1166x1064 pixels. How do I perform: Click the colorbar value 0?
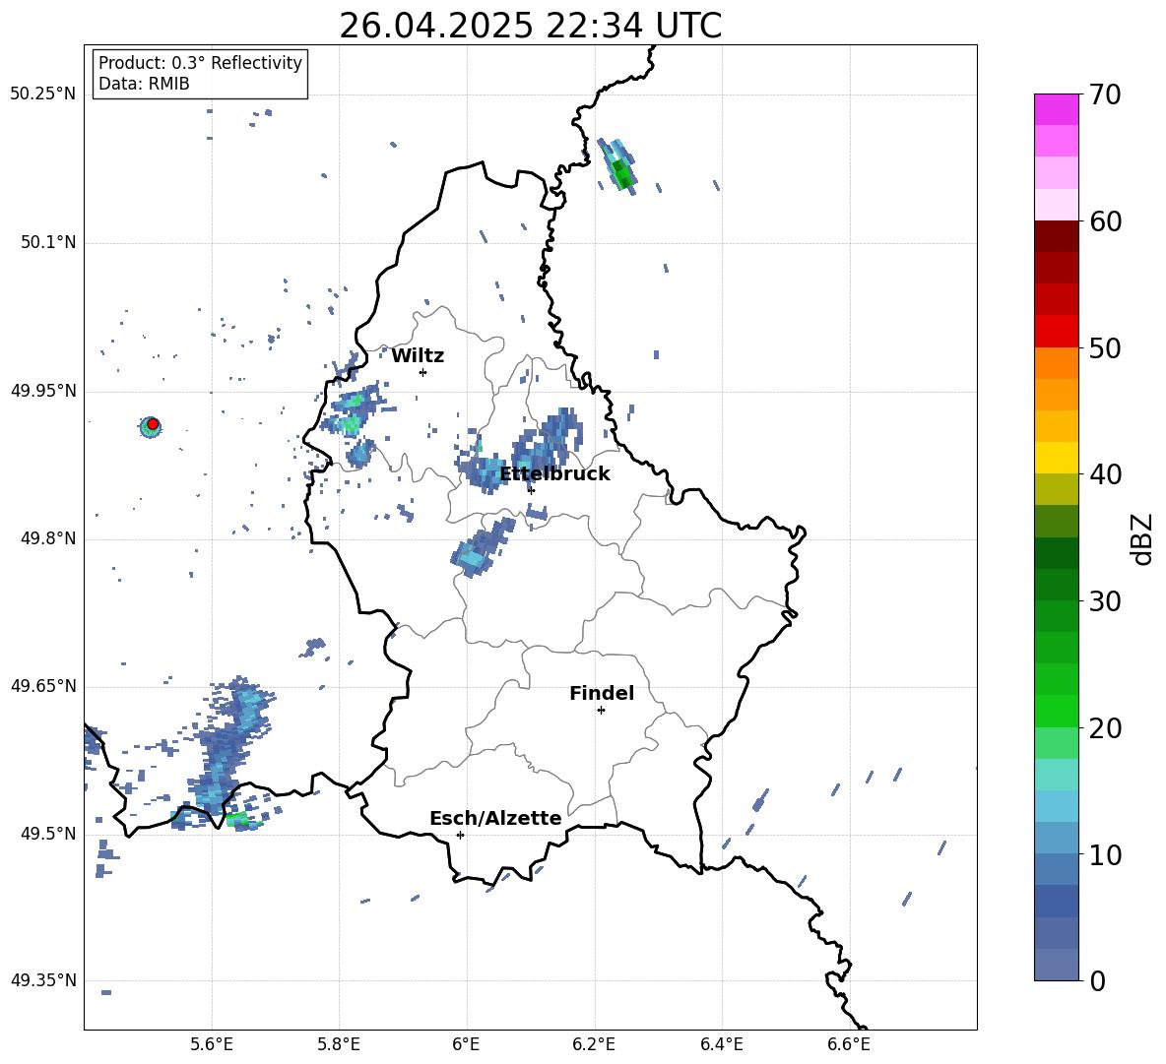(x=1097, y=980)
